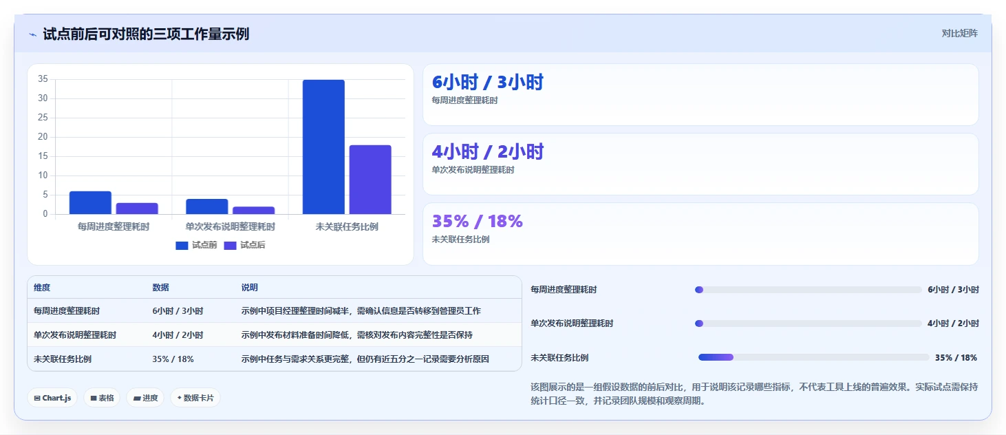Click the 试点前 bar for 单次发布说明整理耗时
Viewport: 1006px width, 435px height.
(207, 206)
